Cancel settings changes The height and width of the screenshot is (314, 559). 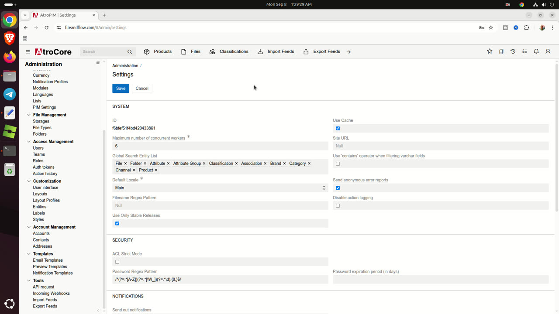click(x=142, y=88)
